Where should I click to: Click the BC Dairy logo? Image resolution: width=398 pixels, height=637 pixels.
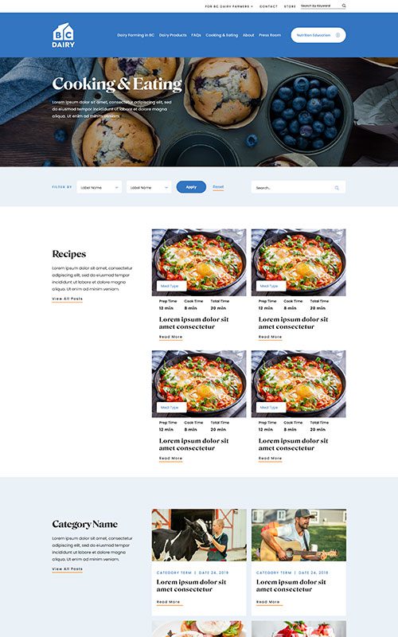point(64,35)
